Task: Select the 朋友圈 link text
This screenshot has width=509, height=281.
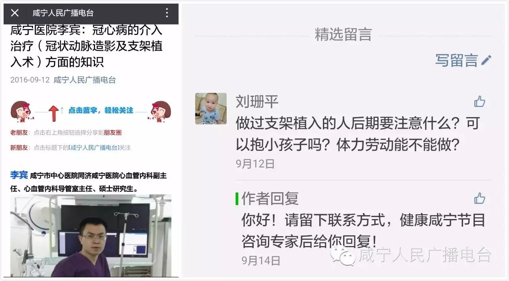Action: 113,133
